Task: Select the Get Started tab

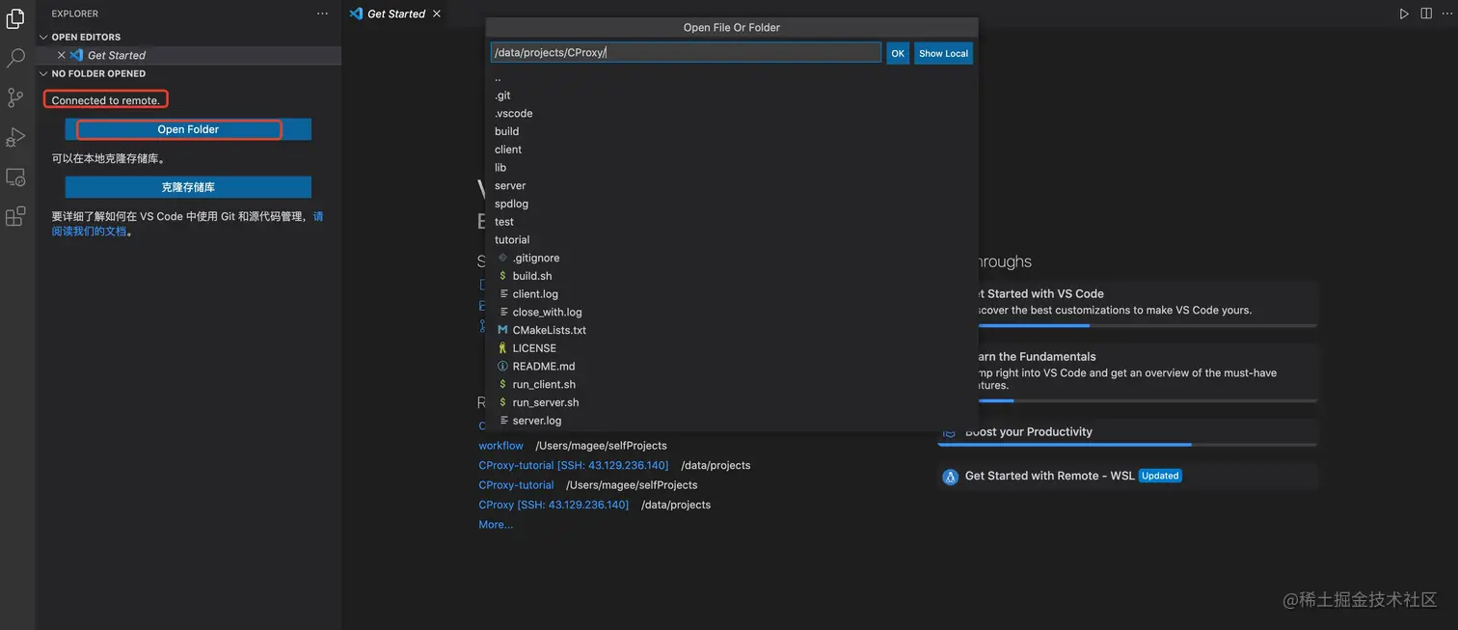Action: [395, 14]
